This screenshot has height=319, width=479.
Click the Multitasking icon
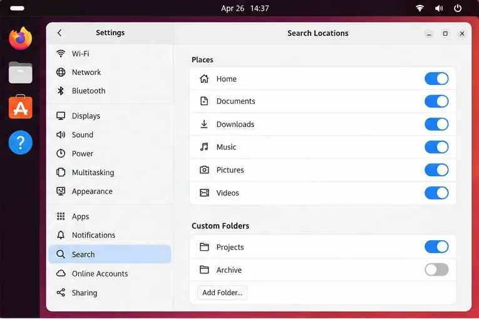click(61, 172)
